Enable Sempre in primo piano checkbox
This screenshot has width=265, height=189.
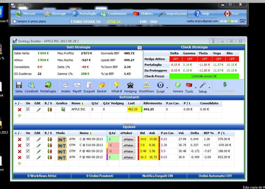[x=15, y=21]
